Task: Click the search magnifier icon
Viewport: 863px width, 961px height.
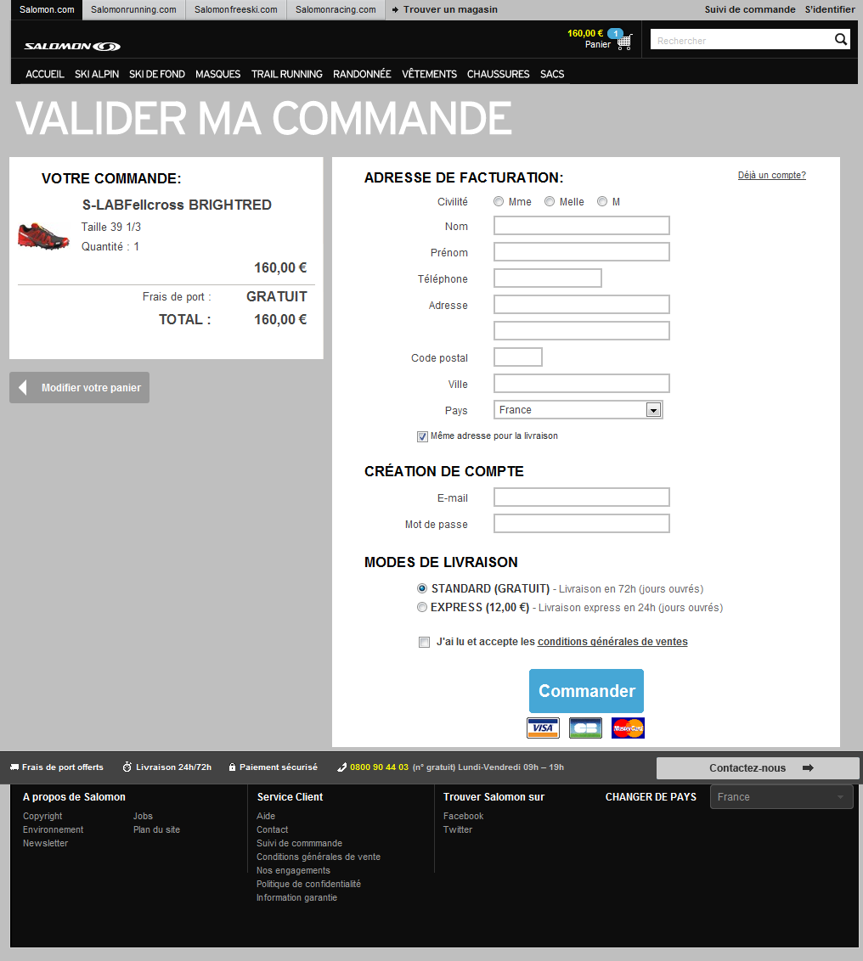Action: tap(841, 39)
